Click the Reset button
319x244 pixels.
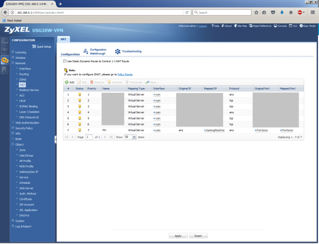[198, 235]
